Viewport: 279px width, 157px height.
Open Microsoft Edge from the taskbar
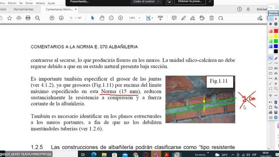click(x=94, y=154)
